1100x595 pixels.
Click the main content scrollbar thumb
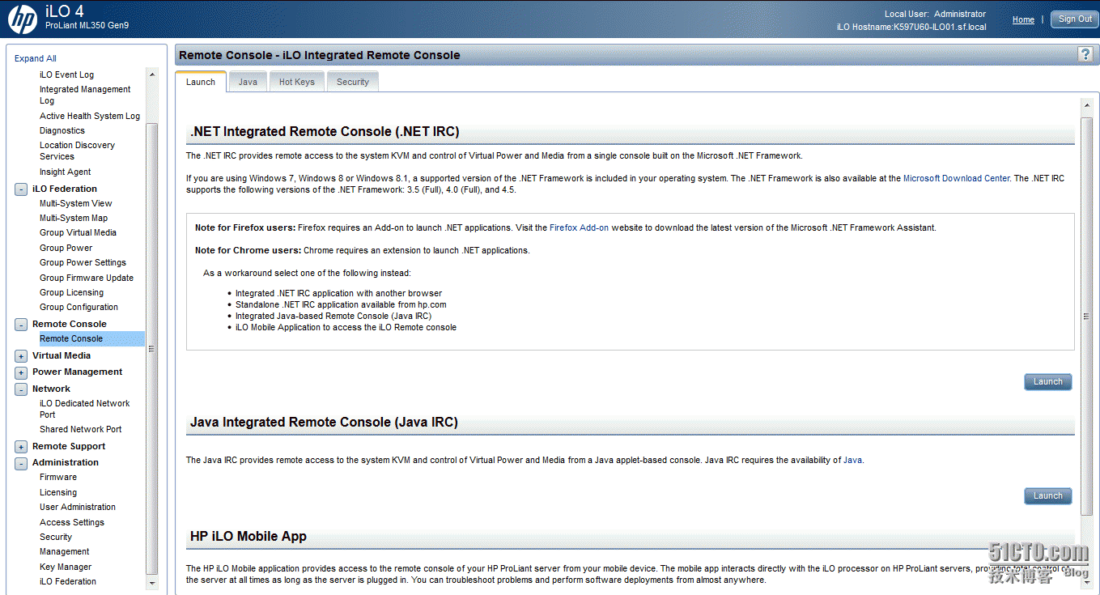point(1086,316)
